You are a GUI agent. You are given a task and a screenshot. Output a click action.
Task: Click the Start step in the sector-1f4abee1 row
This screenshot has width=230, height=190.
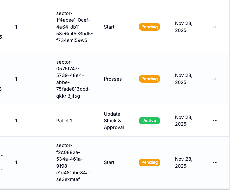pyautogui.click(x=109, y=27)
